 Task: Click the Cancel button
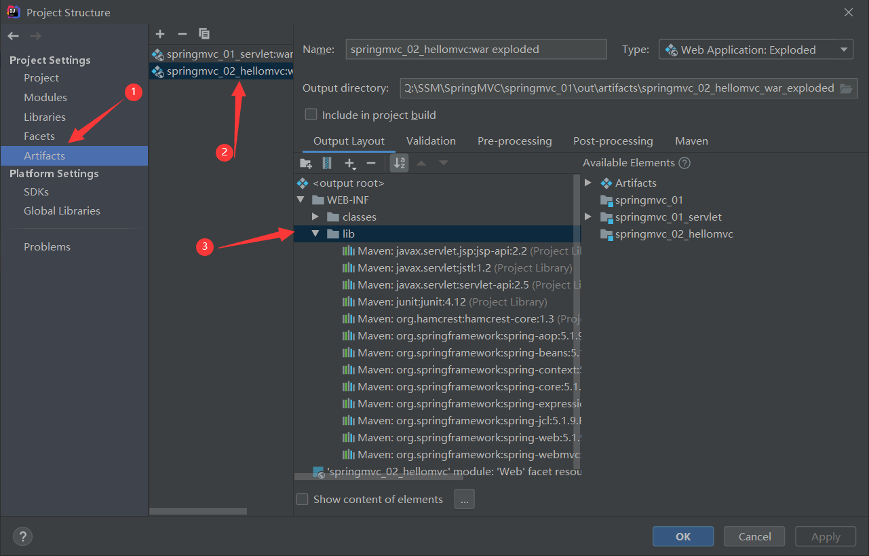tap(754, 536)
